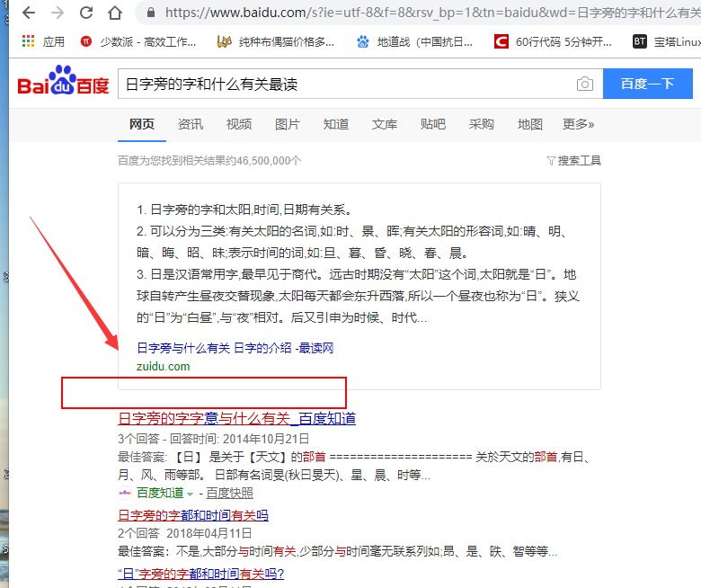Screen dimensions: 701x588
Task: Open the Apps grid bookmark icon
Action: pyautogui.click(x=28, y=41)
